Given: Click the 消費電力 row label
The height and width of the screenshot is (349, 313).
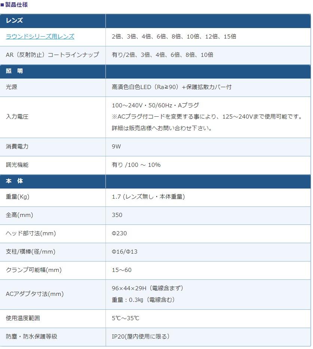Looking at the screenshot, I should (x=17, y=147).
